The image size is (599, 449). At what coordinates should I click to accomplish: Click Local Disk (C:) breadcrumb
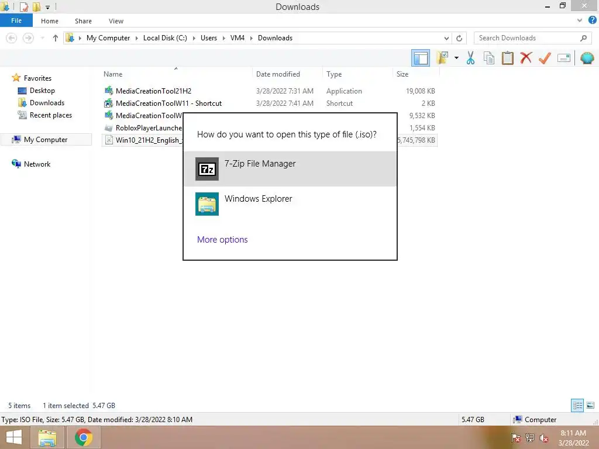click(x=165, y=38)
